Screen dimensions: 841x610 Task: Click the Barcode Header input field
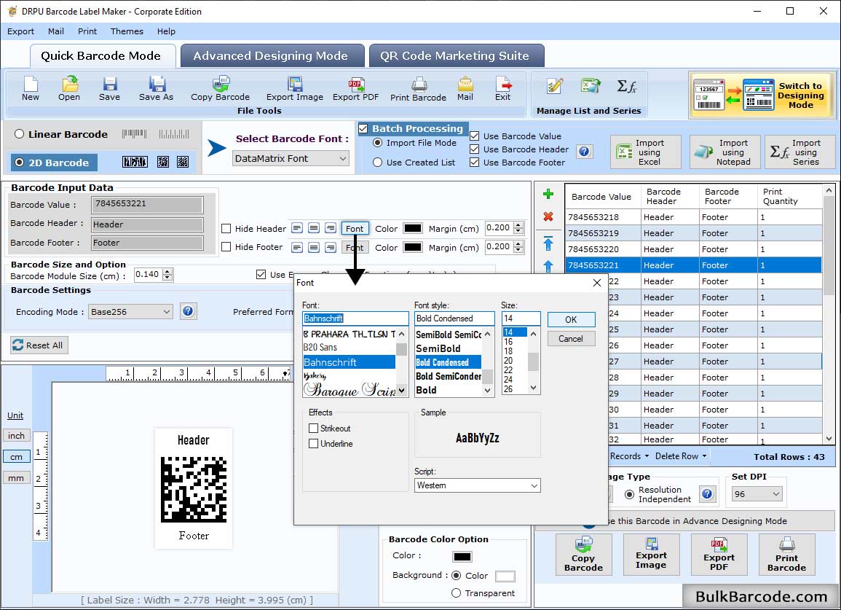click(147, 224)
